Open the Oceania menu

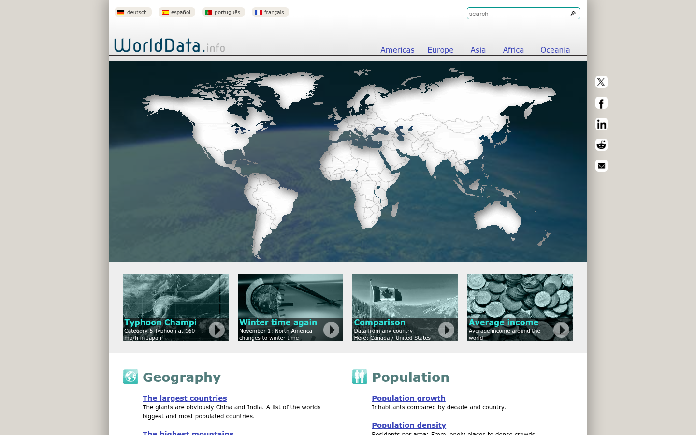555,50
